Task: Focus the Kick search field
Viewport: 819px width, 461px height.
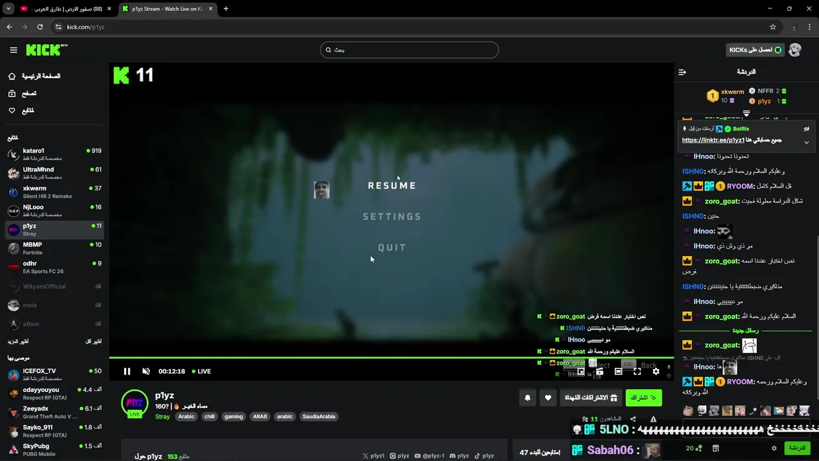Action: pos(409,50)
